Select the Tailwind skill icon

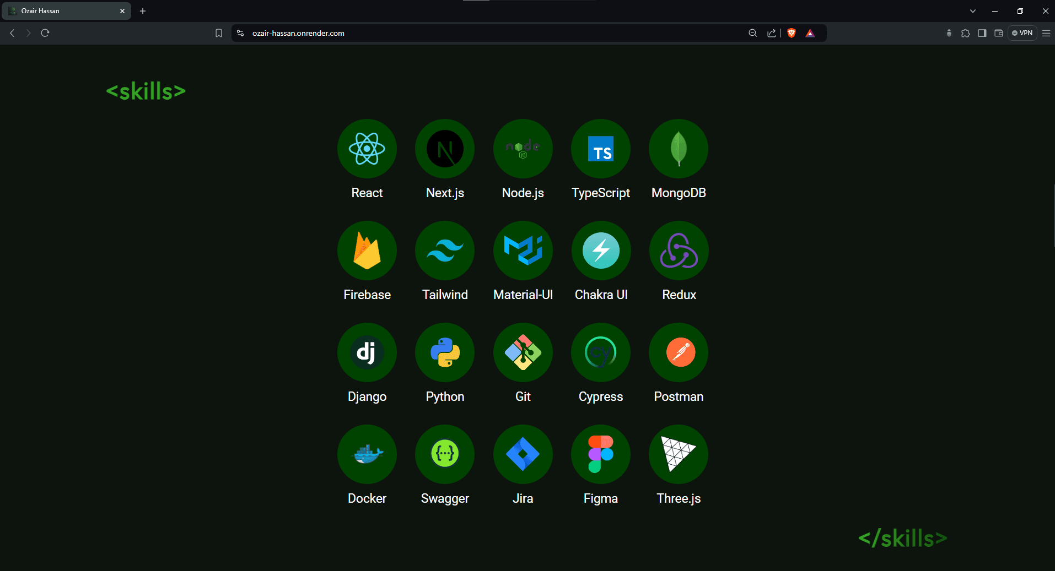pos(445,251)
